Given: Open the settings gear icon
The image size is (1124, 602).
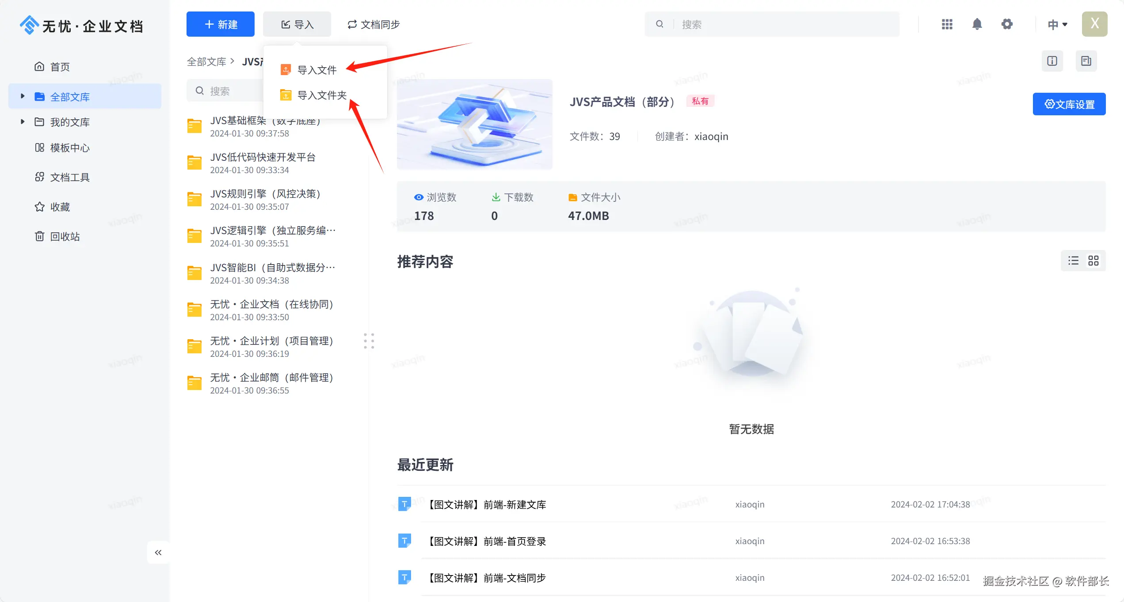Looking at the screenshot, I should coord(1007,24).
